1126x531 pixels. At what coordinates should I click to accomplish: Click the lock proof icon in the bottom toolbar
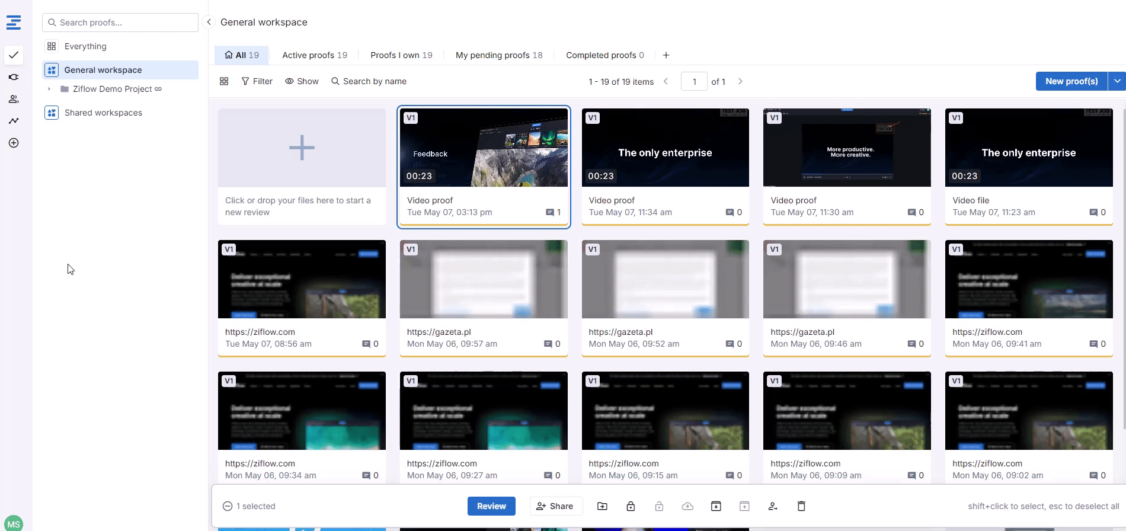coord(631,506)
